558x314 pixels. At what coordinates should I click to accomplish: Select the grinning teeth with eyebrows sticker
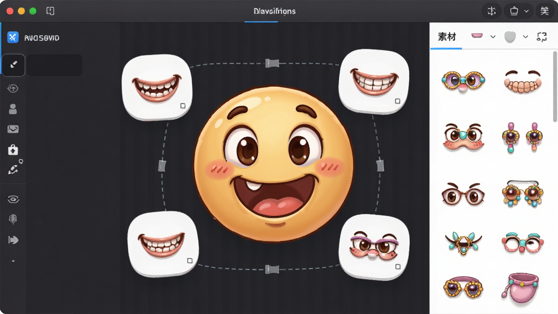523,82
